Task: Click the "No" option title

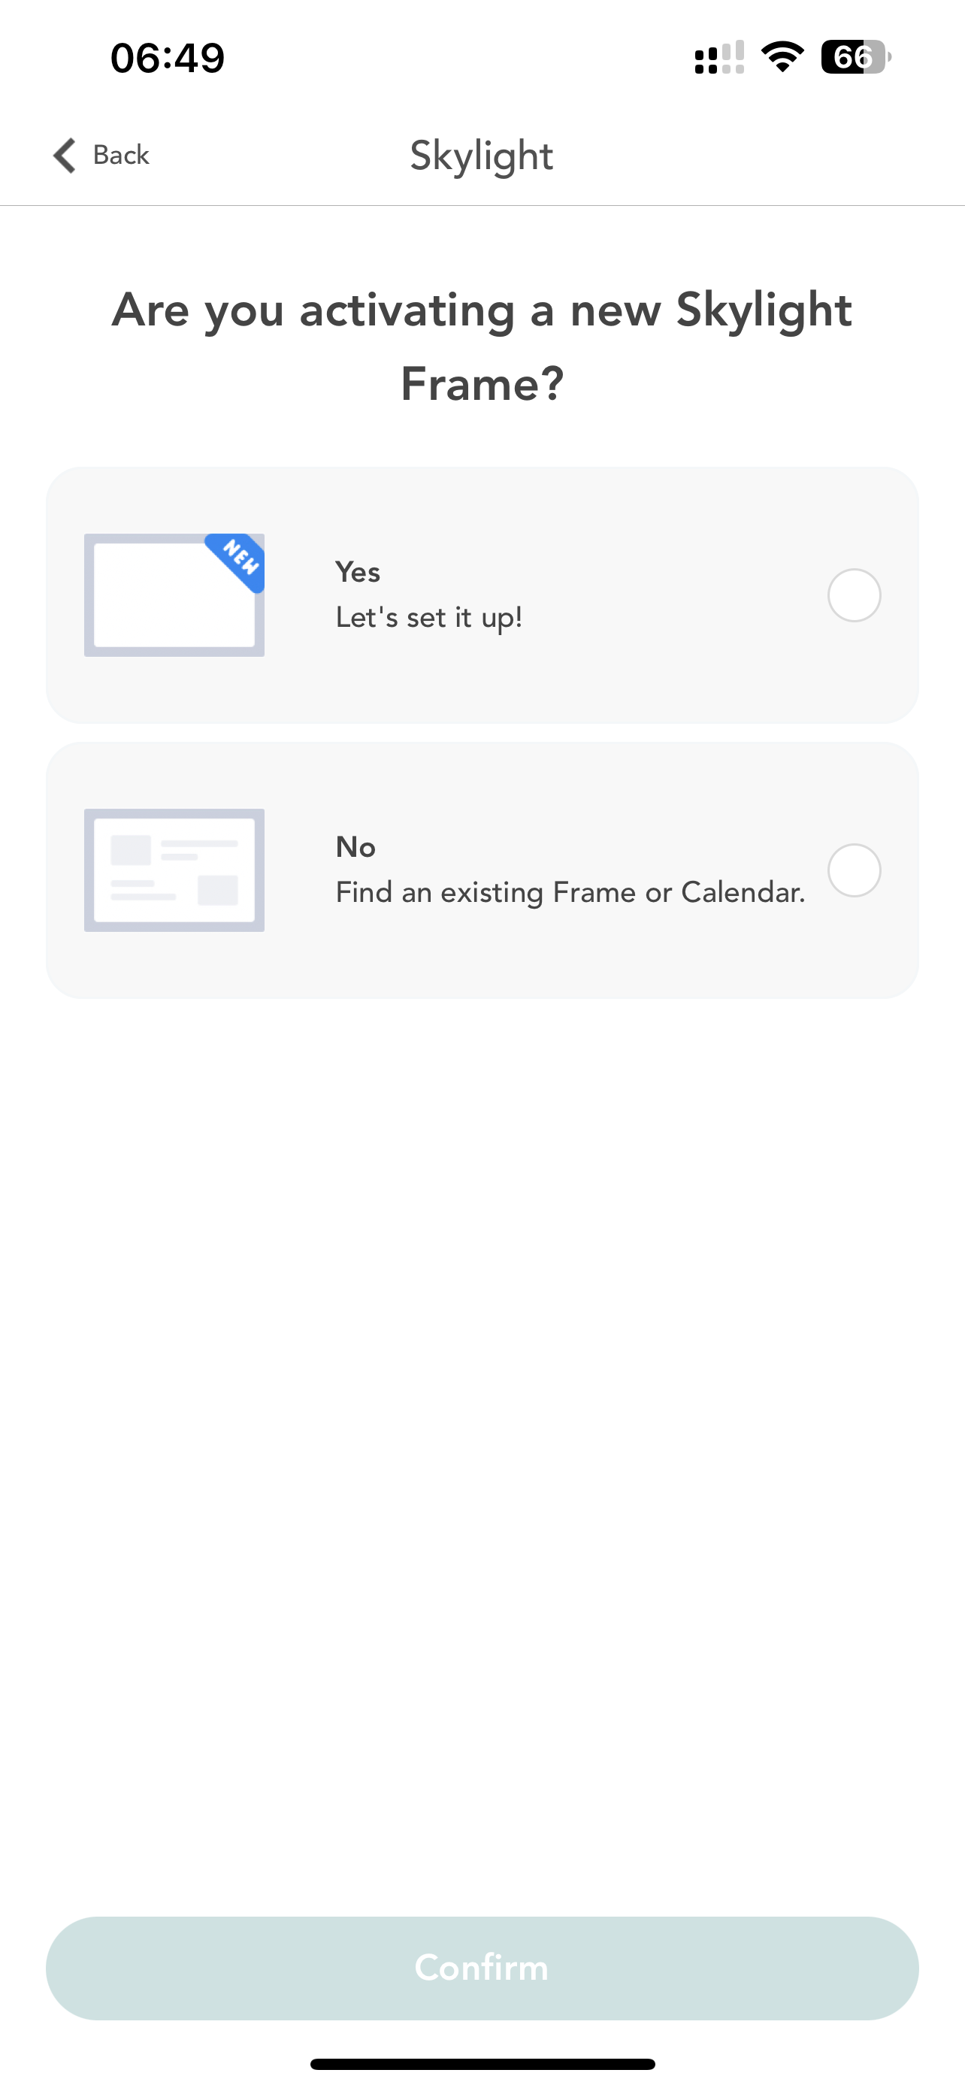Action: 355,847
